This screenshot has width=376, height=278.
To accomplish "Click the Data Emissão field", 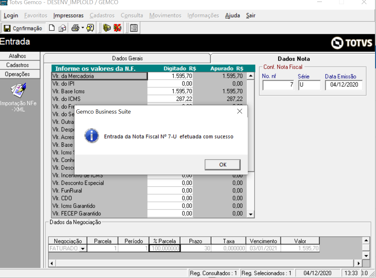I will click(344, 85).
